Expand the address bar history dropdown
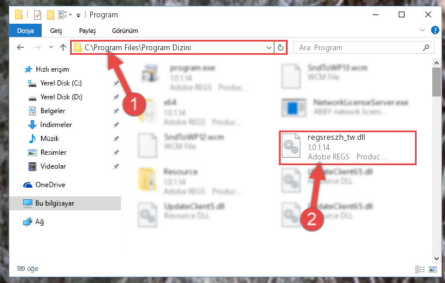This screenshot has width=445, height=283. coord(269,47)
